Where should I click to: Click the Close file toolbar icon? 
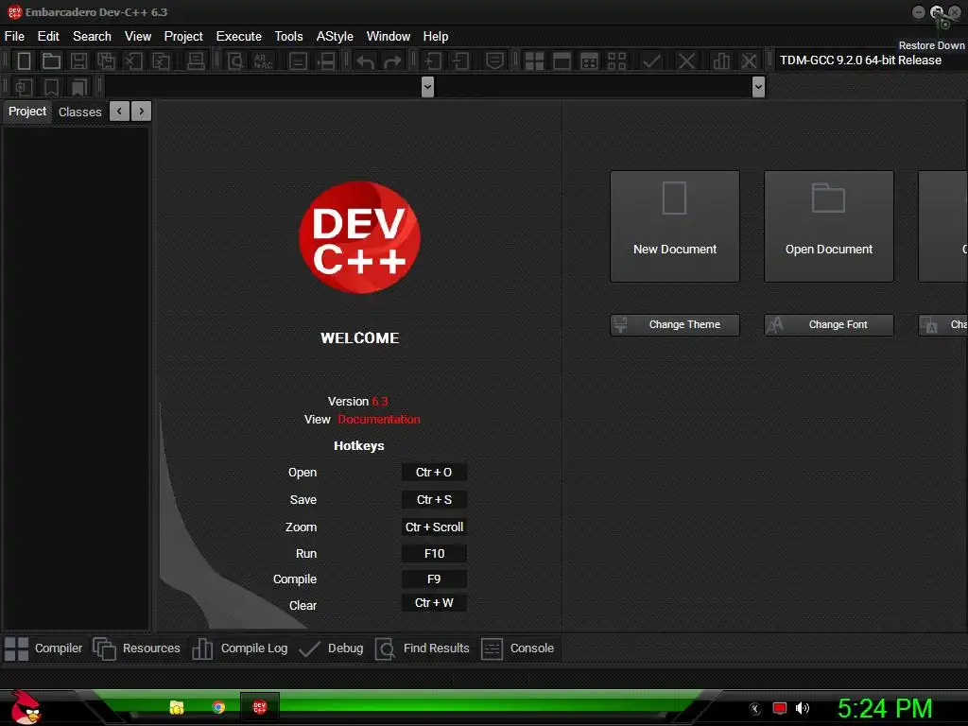(x=133, y=61)
